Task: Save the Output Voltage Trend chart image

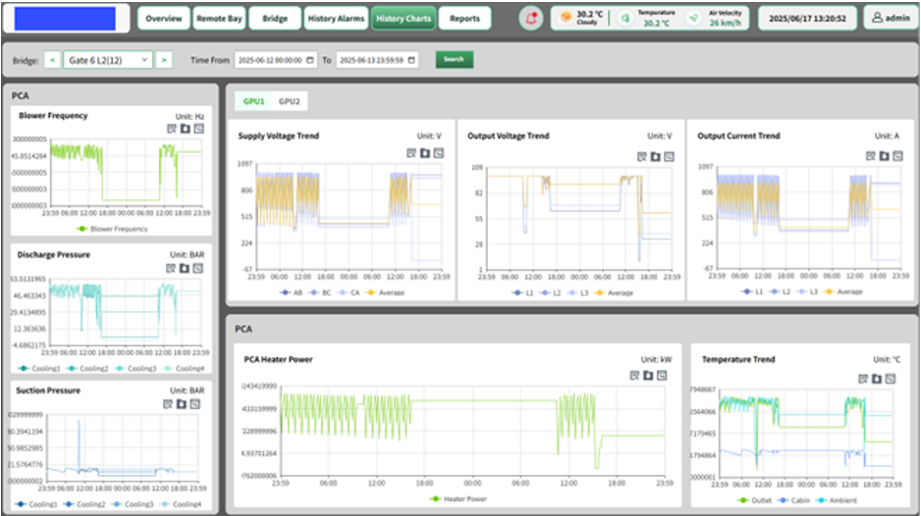Action: [654, 157]
